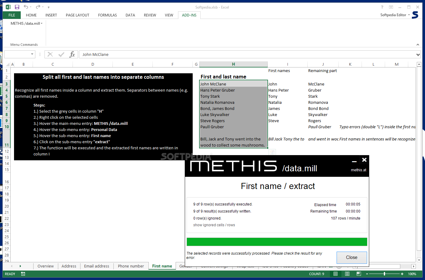Open the Overview sheet tab
The width and height of the screenshot is (425, 280).
point(46,266)
